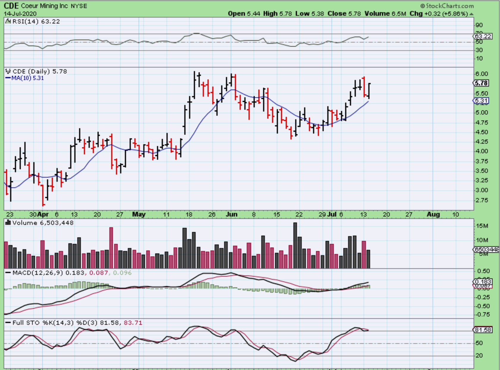
Task: Click the 81.58 stochastic tag on right axis
Action: (483, 330)
